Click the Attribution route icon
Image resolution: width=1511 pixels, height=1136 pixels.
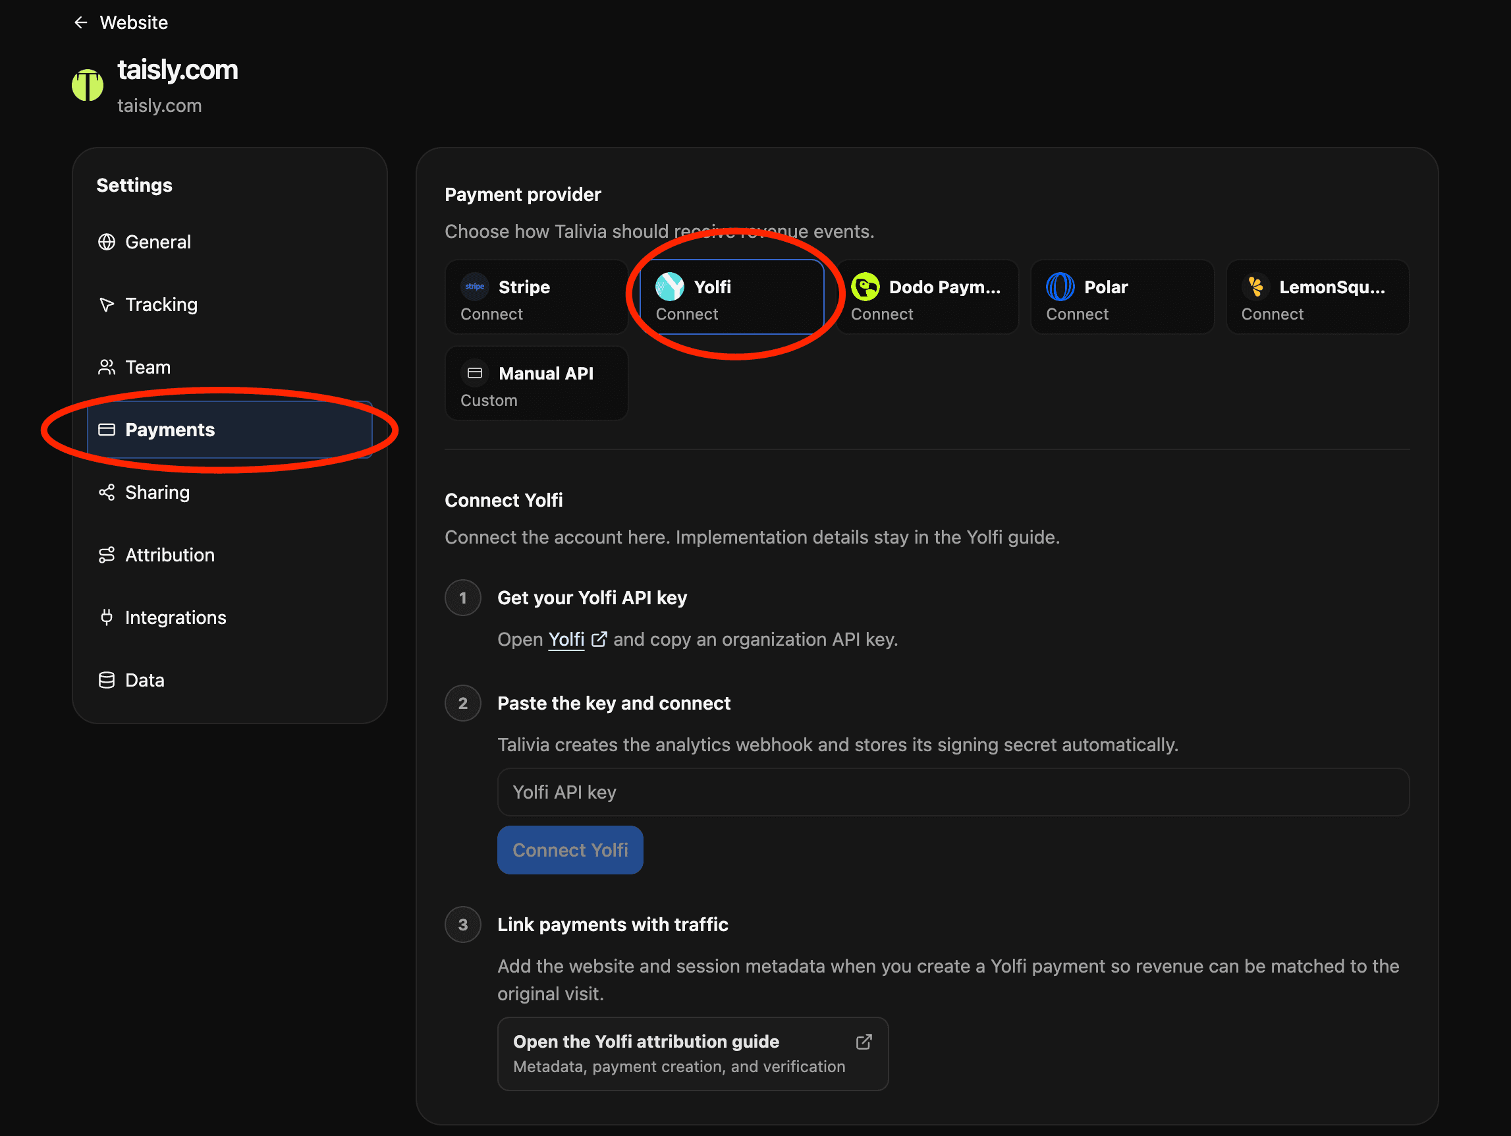pos(107,555)
